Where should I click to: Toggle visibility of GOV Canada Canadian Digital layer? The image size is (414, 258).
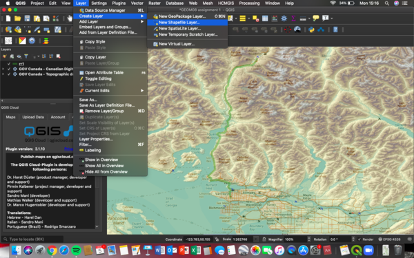click(x=9, y=69)
